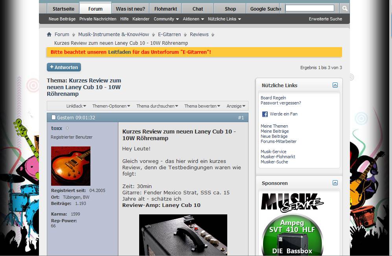Click the Antworten reply button
The image size is (392, 256).
click(x=64, y=67)
